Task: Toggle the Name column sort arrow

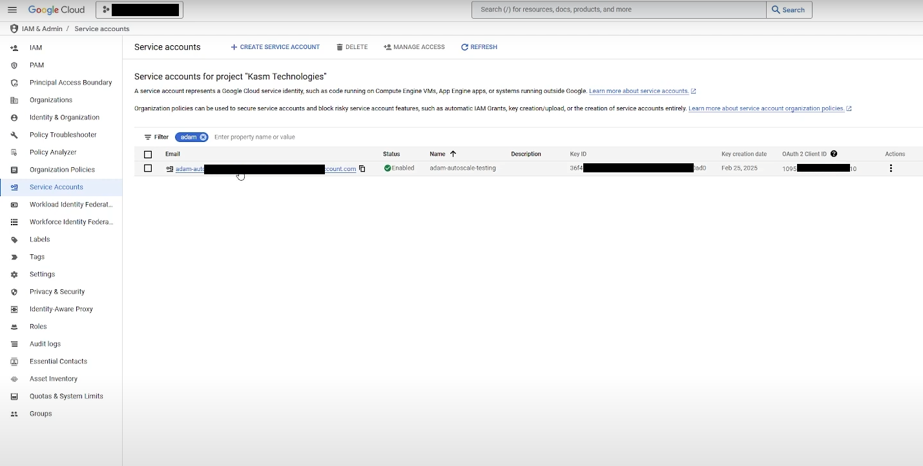Action: click(452, 154)
